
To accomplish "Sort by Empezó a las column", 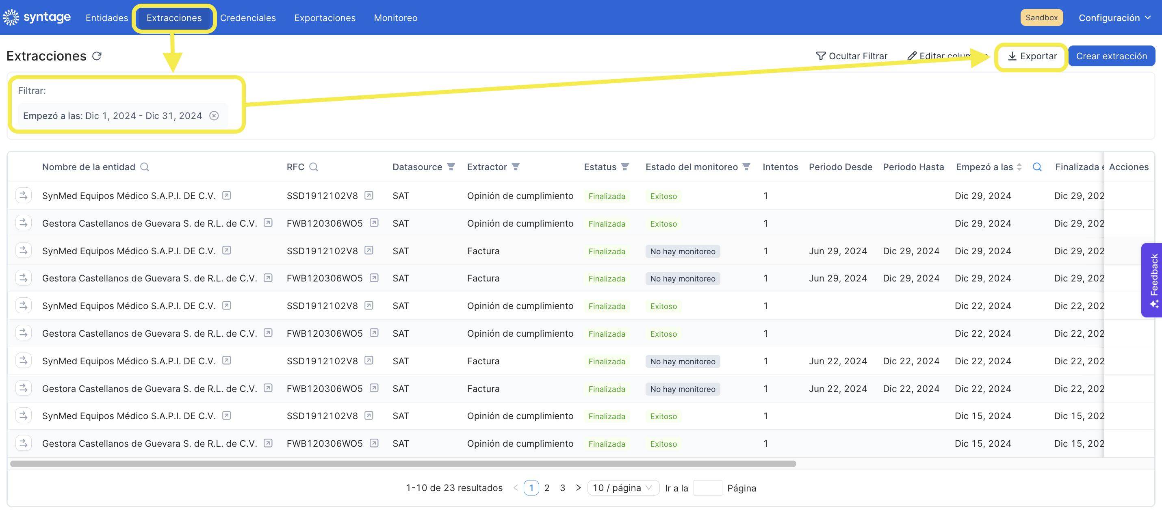I will coord(1019,167).
